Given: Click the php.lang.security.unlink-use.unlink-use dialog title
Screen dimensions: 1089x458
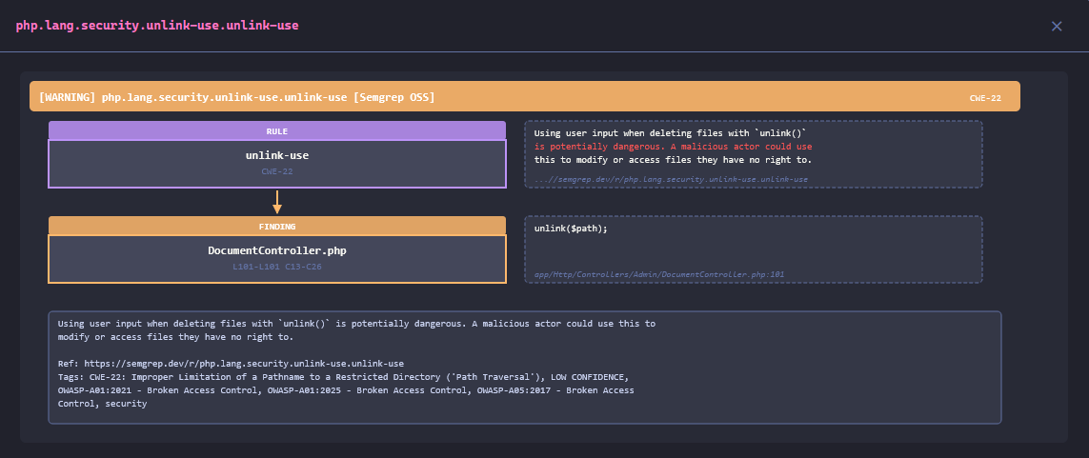Looking at the screenshot, I should [157, 26].
